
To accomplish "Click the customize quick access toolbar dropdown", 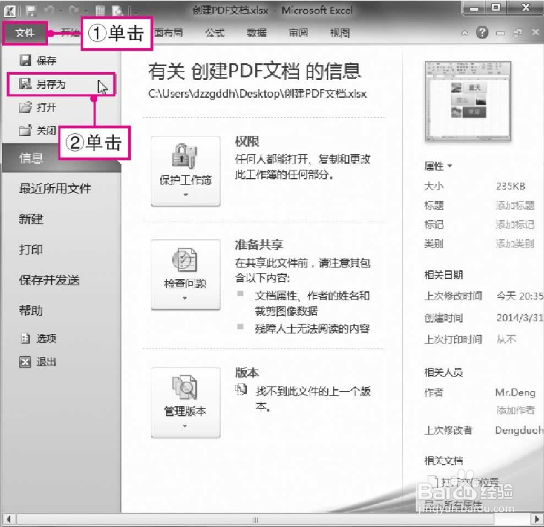I will (136, 12).
